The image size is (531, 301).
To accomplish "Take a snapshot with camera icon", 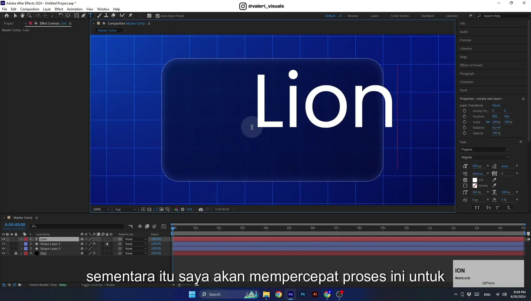I will click(201, 209).
